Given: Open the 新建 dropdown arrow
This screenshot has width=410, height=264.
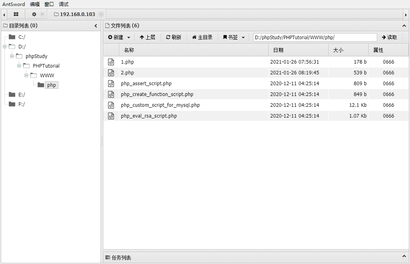Looking at the screenshot, I should [x=129, y=38].
